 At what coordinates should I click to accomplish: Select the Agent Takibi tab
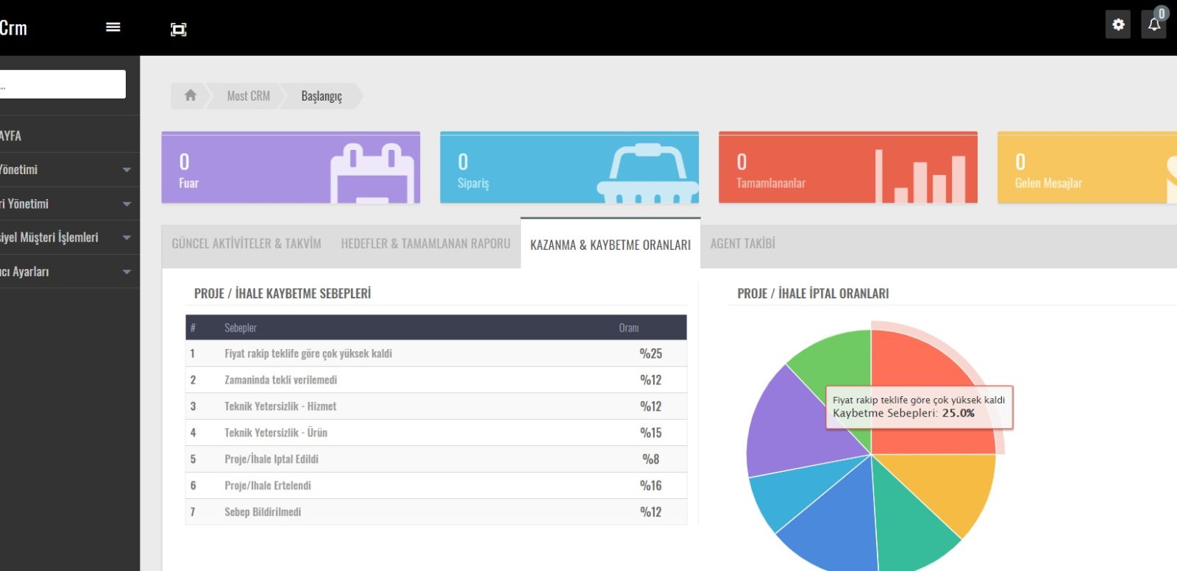click(742, 244)
